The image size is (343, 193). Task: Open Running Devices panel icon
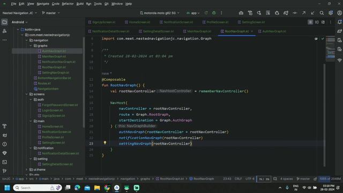339,49
